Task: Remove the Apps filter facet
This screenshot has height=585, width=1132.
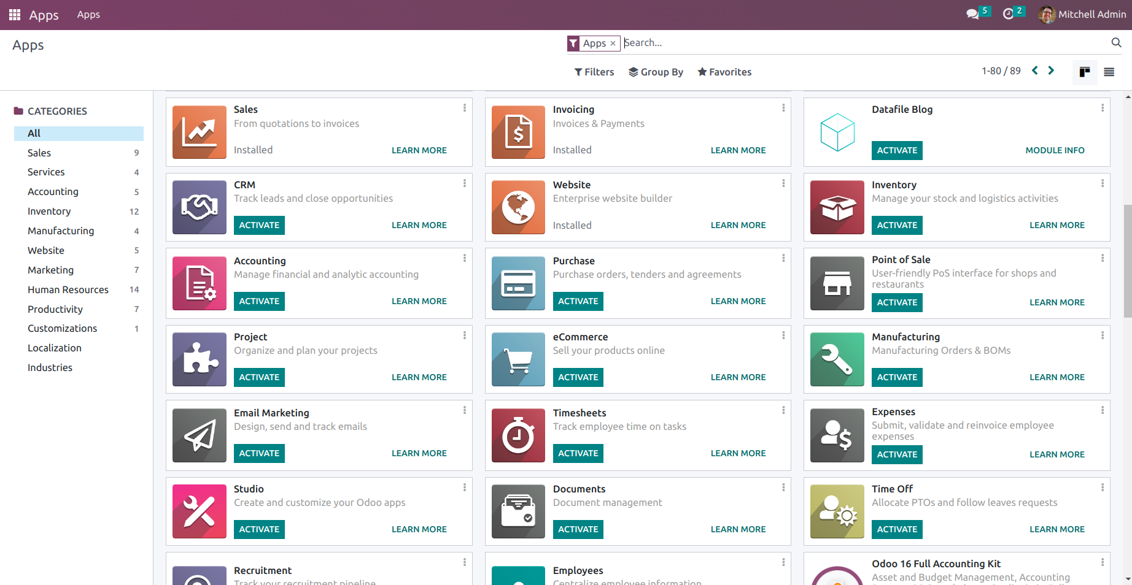Action: coord(613,44)
